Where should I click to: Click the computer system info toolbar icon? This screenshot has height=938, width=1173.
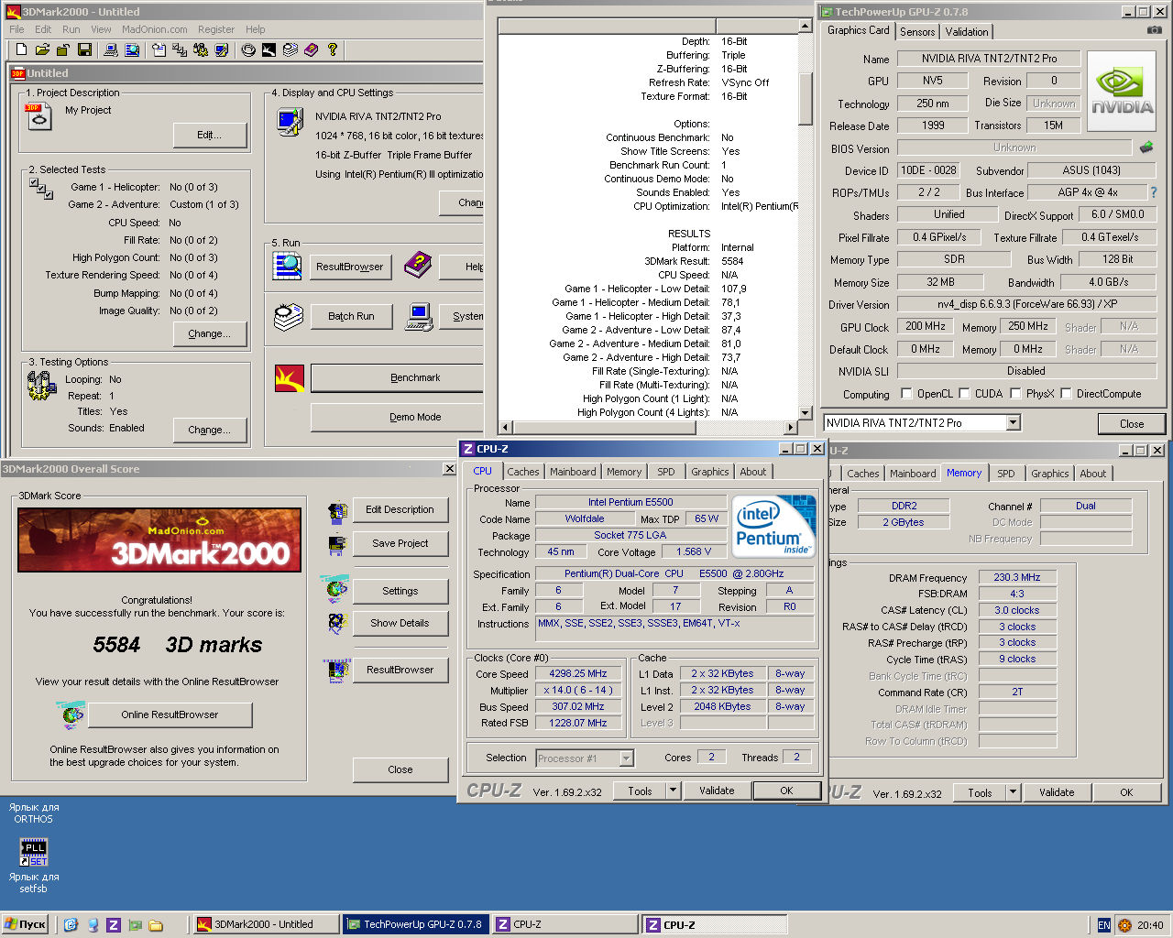click(x=109, y=49)
